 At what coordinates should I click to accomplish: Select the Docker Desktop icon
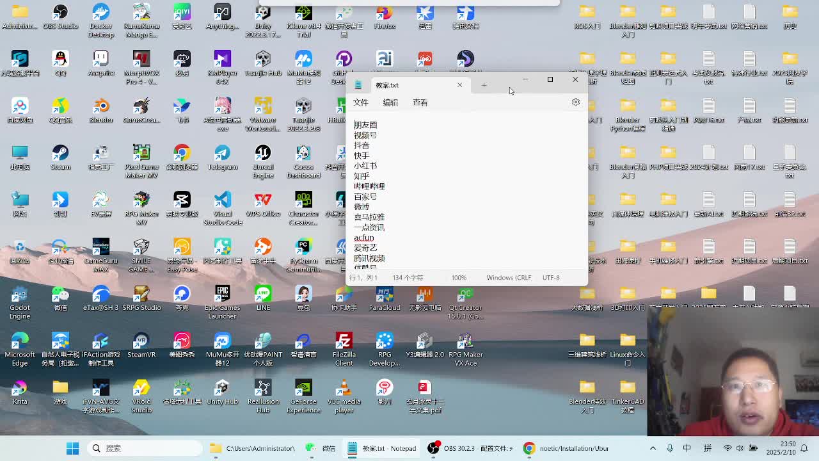(100, 20)
